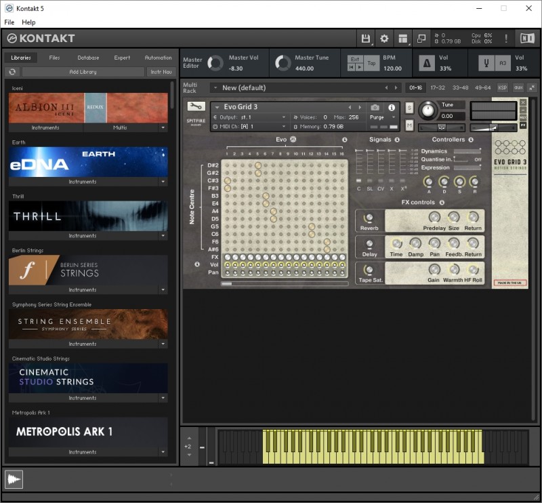Click the waveform icon at bottom left
This screenshot has height=503, width=542.
(x=14, y=479)
